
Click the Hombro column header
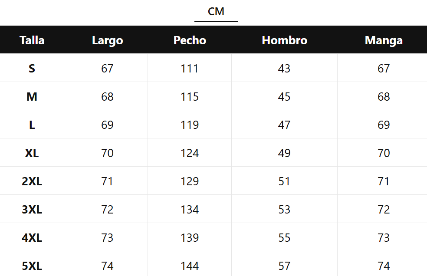coord(284,40)
